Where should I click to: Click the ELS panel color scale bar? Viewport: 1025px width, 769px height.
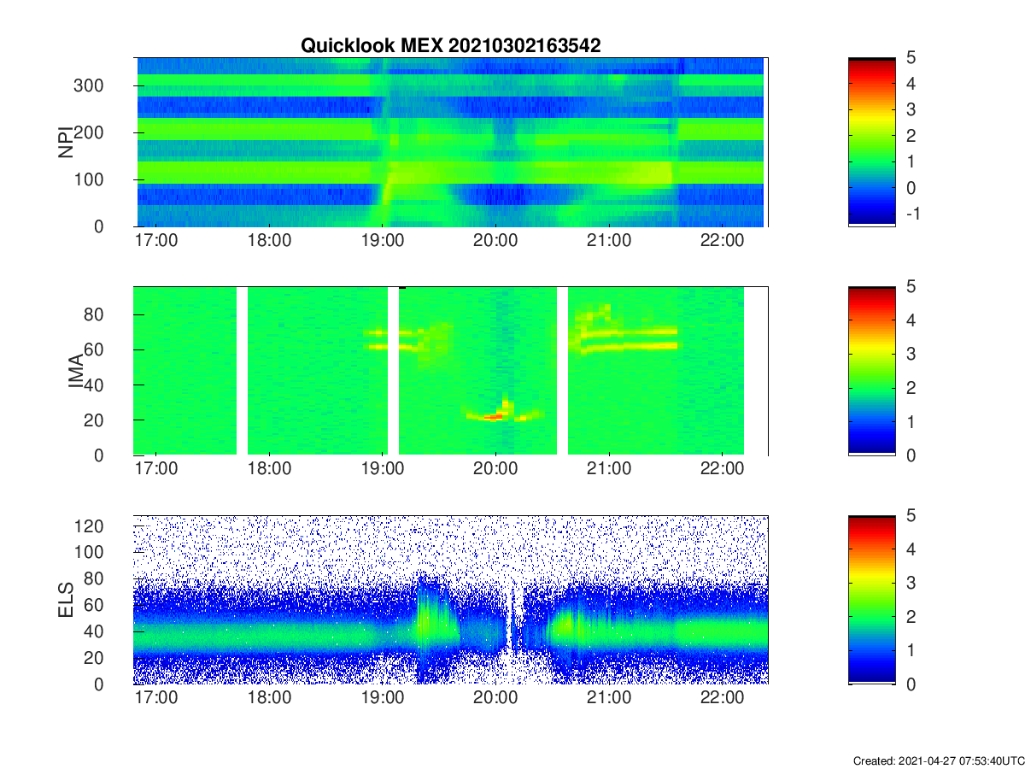coord(872,600)
